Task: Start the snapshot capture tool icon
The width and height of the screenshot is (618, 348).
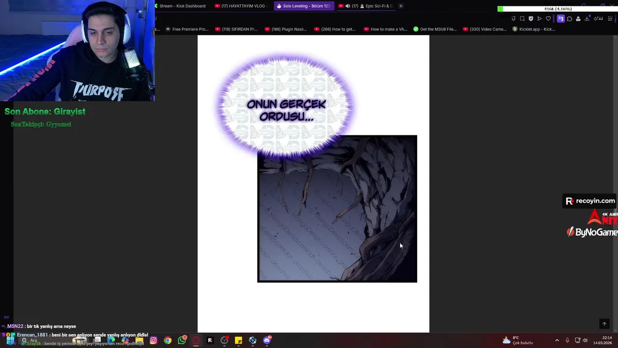Action: pyautogui.click(x=522, y=19)
